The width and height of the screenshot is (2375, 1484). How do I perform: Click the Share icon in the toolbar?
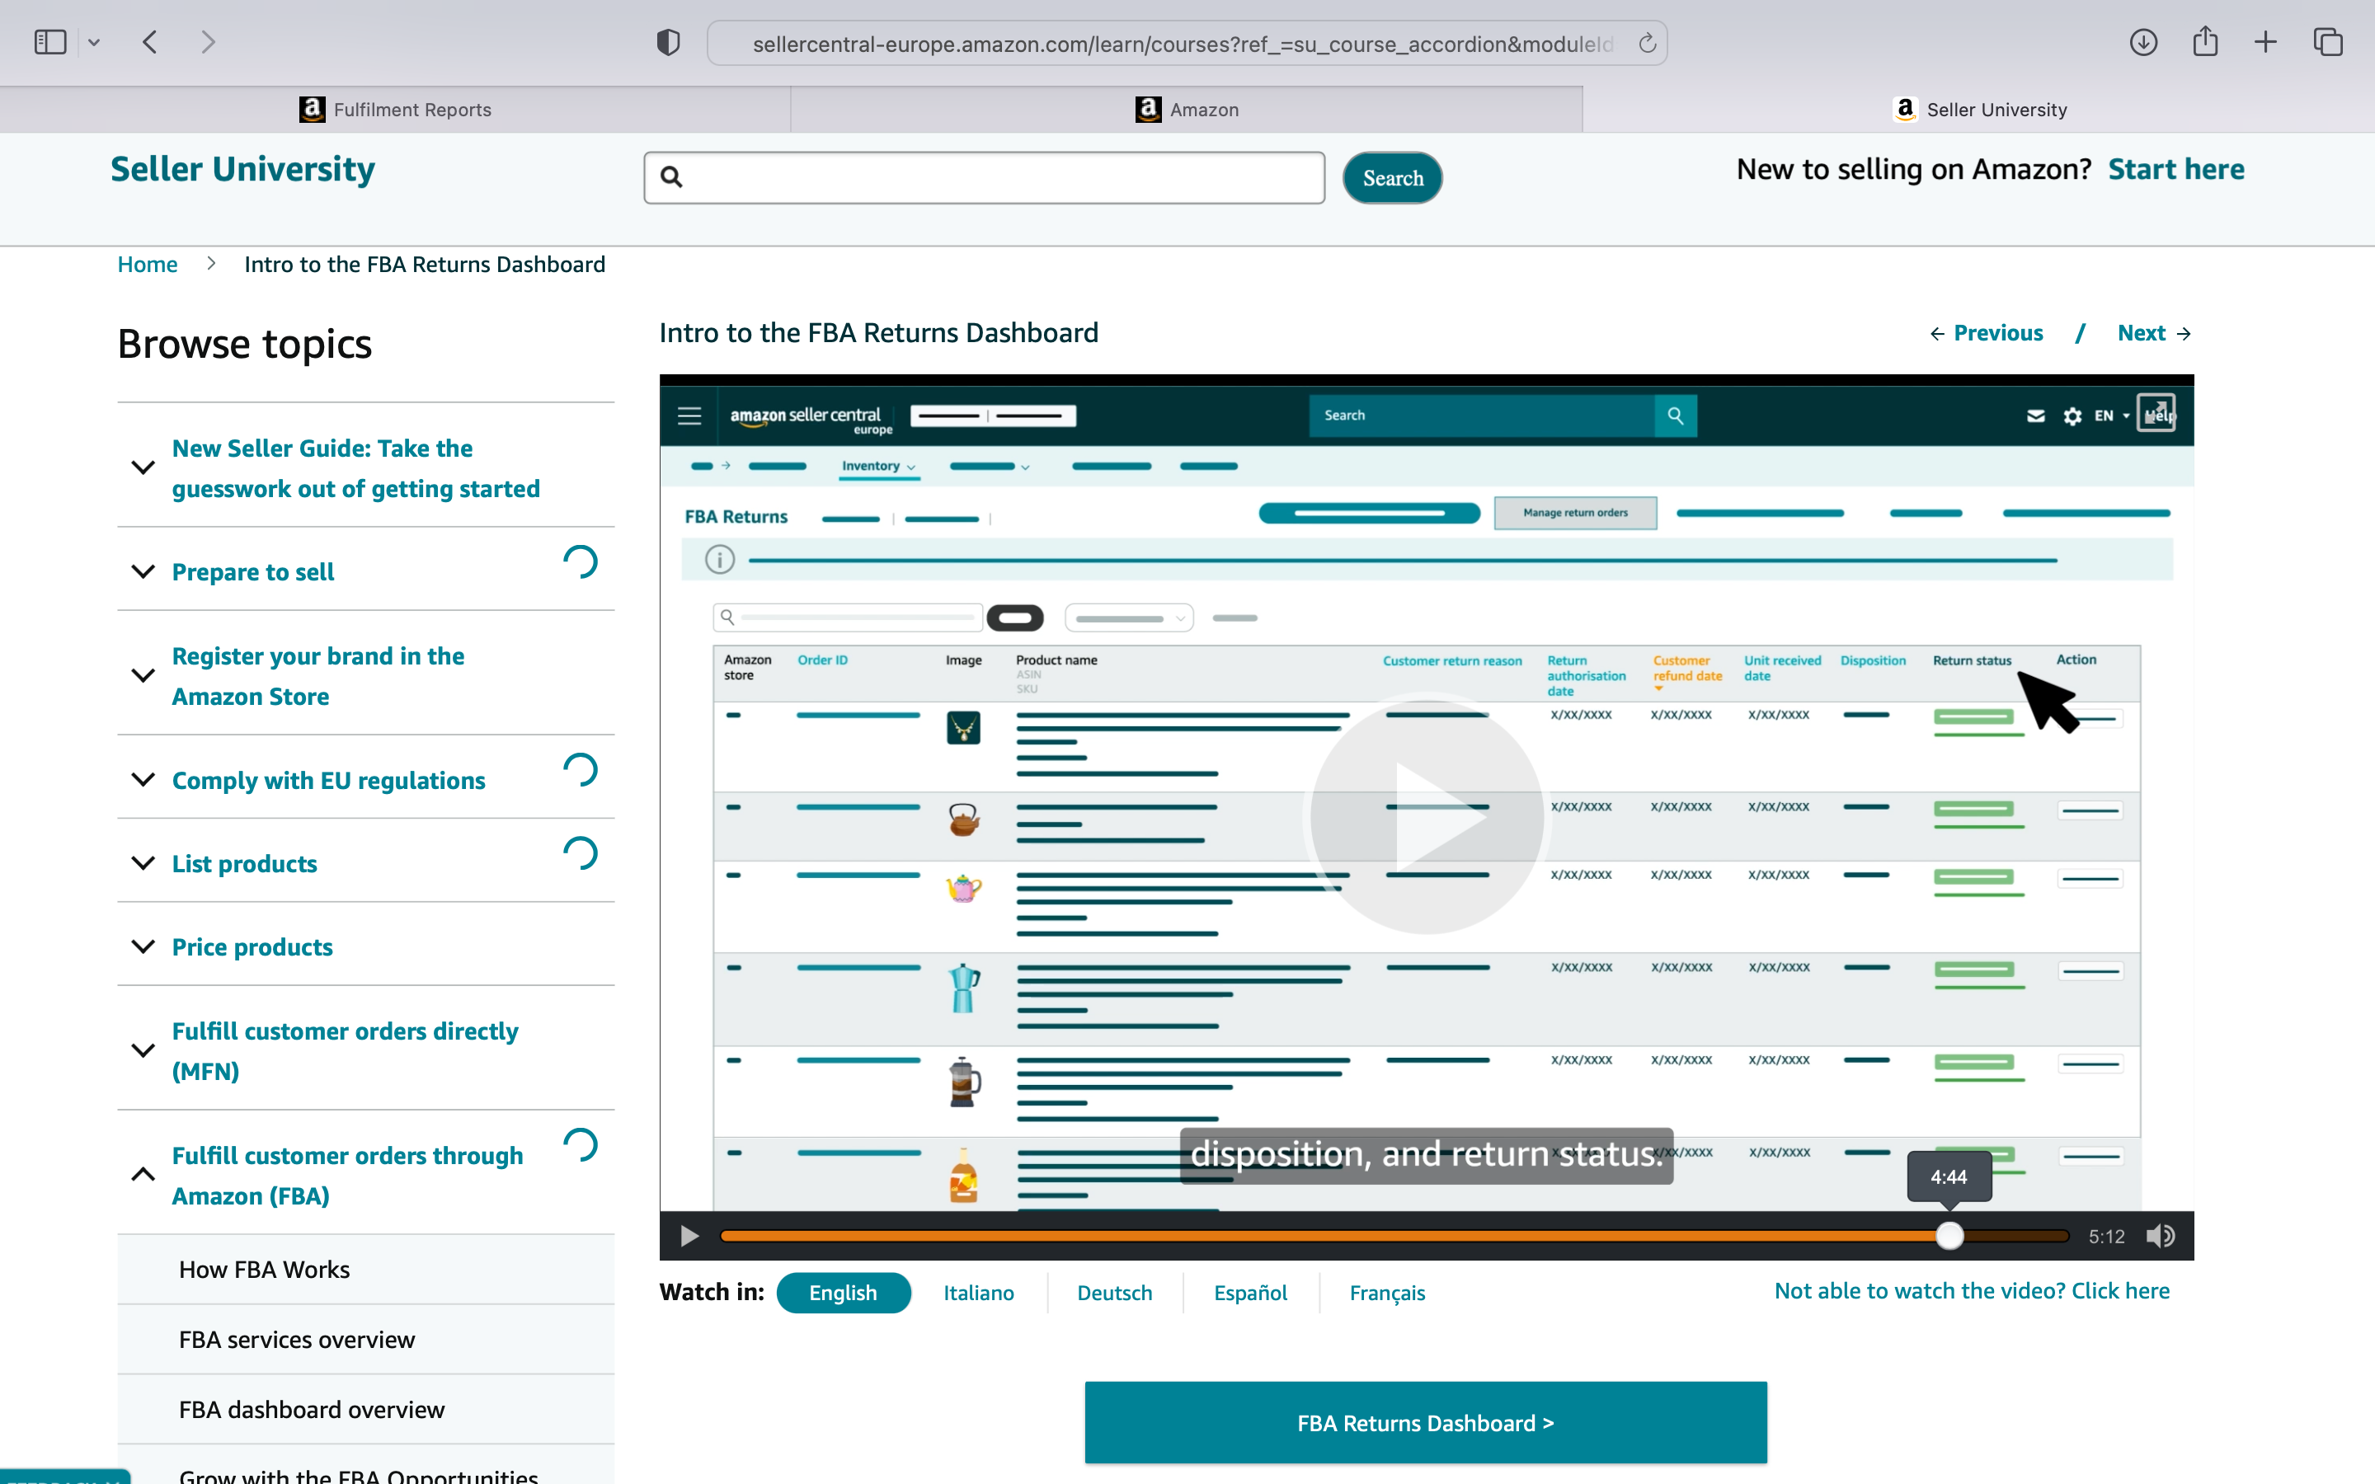(2205, 41)
